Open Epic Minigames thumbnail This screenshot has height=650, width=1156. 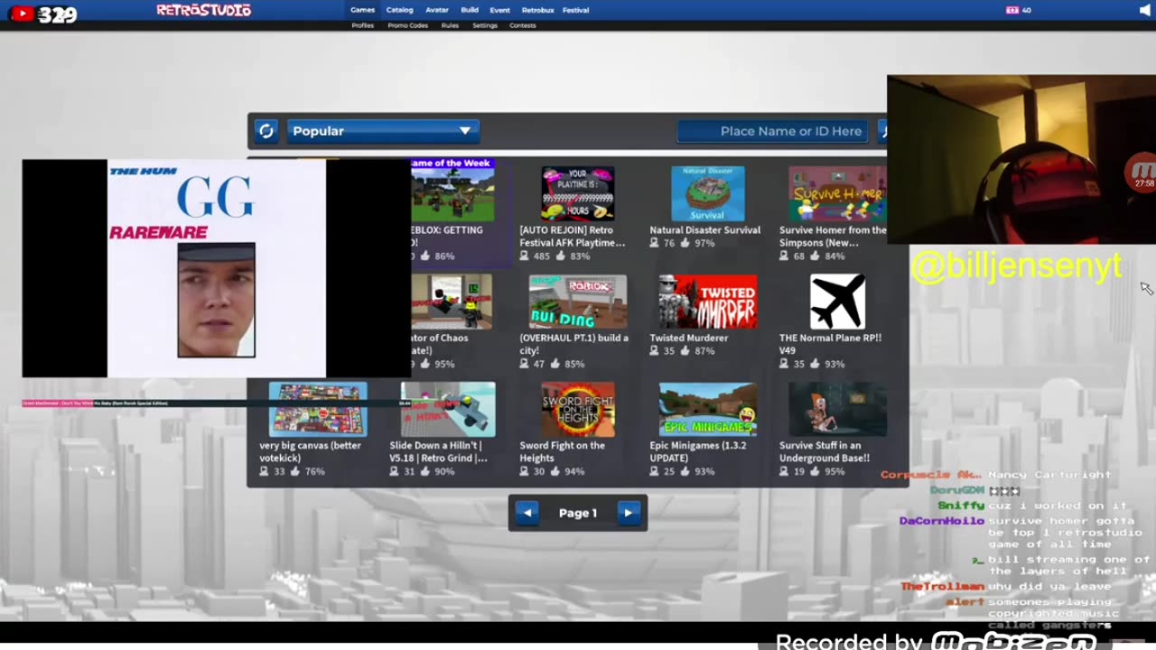(708, 409)
